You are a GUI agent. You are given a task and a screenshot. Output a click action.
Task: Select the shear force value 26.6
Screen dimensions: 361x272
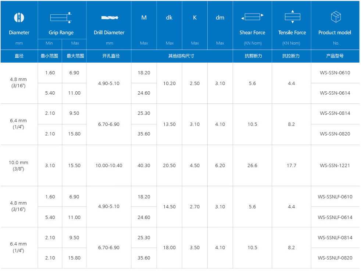coord(252,165)
